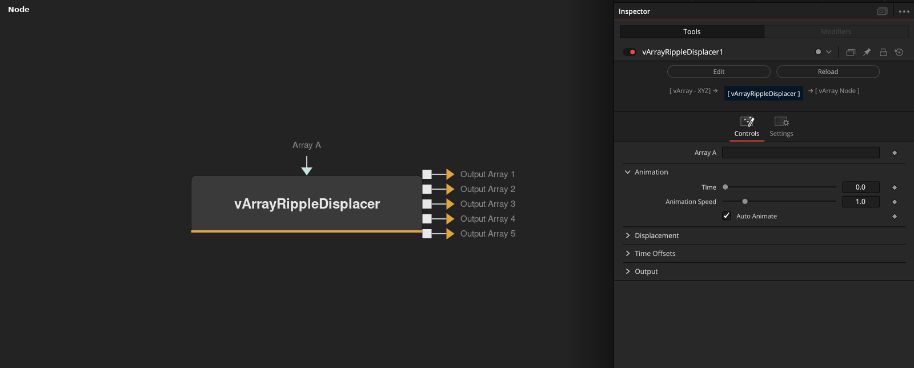Click the Animation Speed slider handle

click(745, 202)
